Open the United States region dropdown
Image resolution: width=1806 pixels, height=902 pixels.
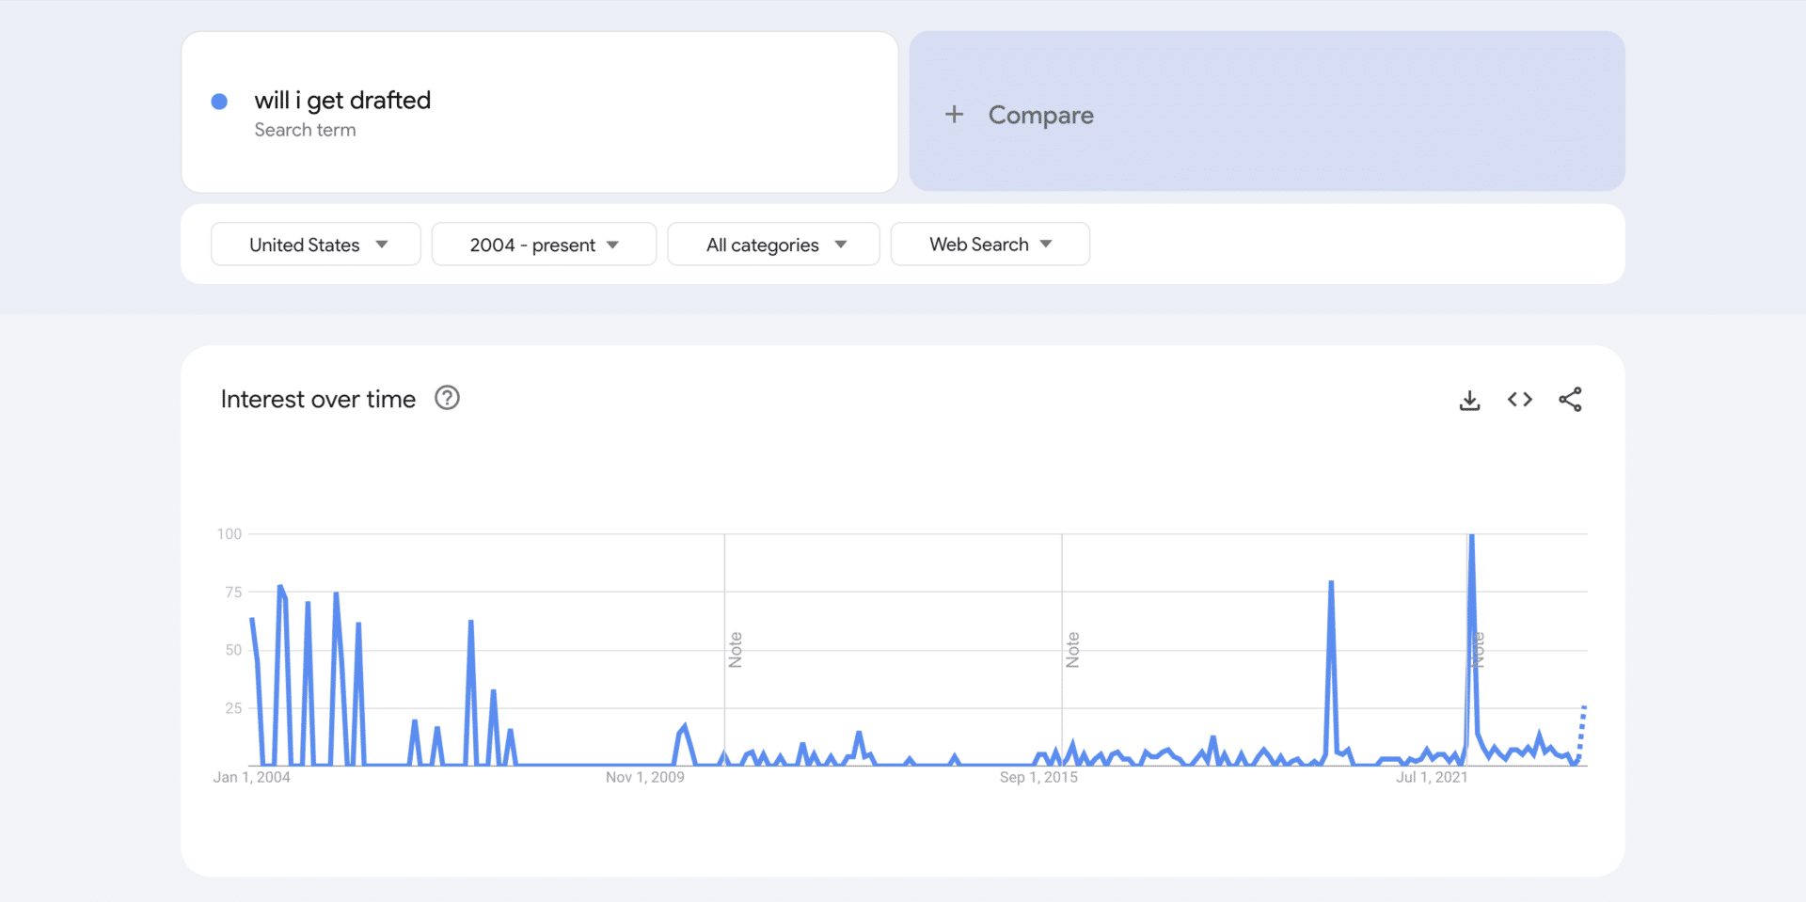tap(315, 244)
